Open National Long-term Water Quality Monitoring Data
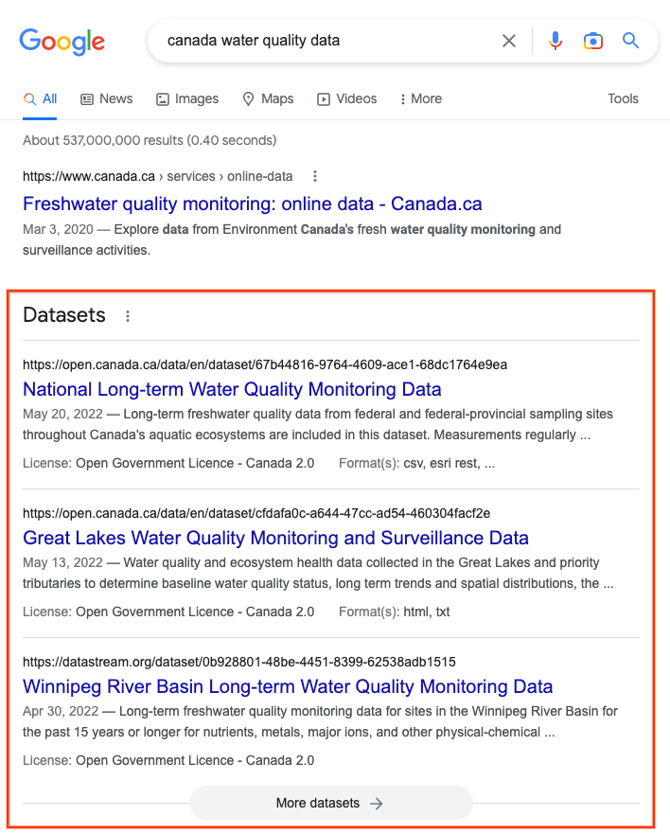The image size is (670, 834). [232, 389]
